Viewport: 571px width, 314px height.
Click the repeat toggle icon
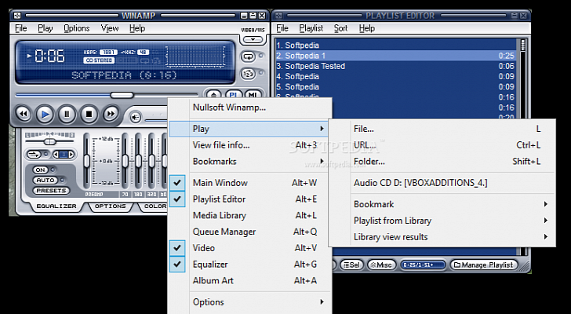click(x=249, y=57)
